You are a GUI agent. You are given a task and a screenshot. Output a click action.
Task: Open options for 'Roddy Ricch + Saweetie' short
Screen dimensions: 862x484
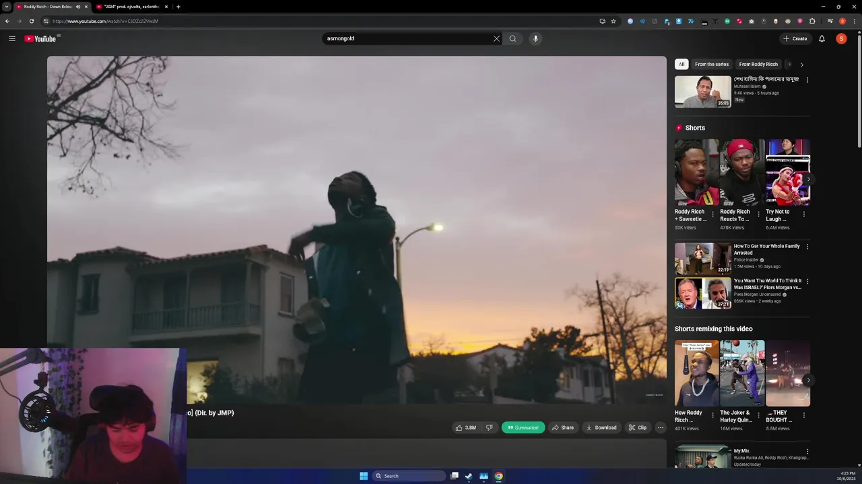point(712,214)
